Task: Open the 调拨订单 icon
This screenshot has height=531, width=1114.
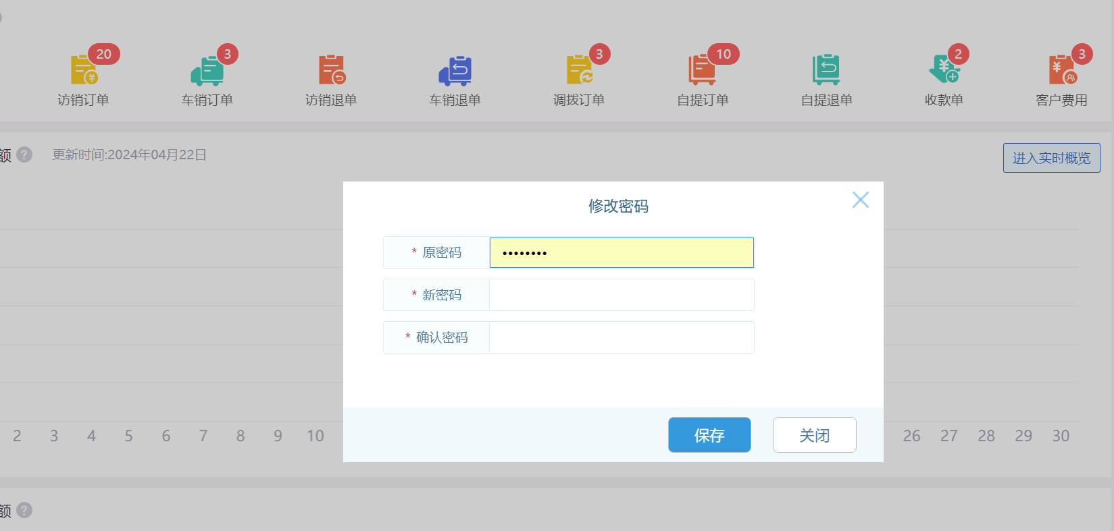Action: pyautogui.click(x=579, y=71)
